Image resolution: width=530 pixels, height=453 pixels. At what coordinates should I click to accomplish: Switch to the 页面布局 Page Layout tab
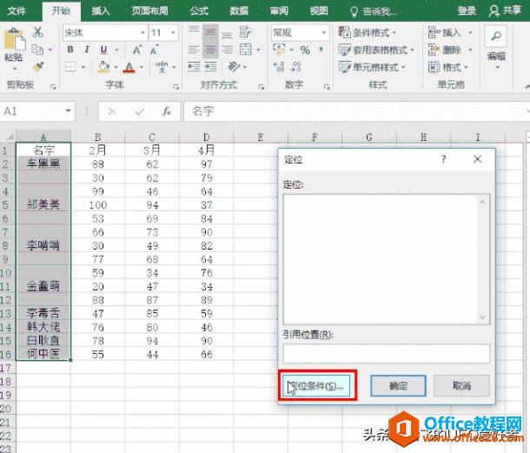coord(149,10)
